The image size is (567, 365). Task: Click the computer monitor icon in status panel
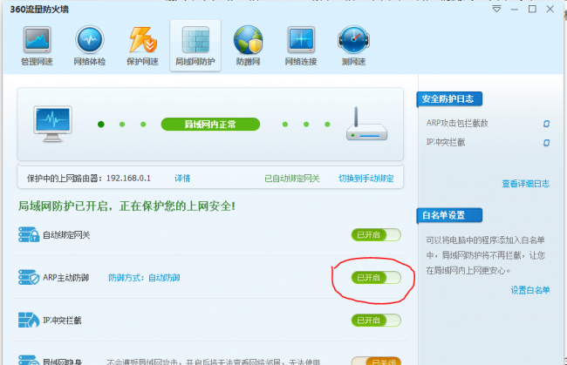click(53, 124)
